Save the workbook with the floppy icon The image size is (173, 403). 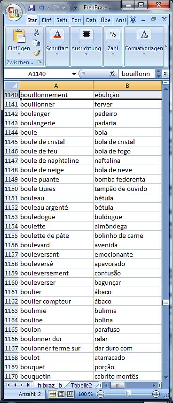pyautogui.click(x=31, y=8)
